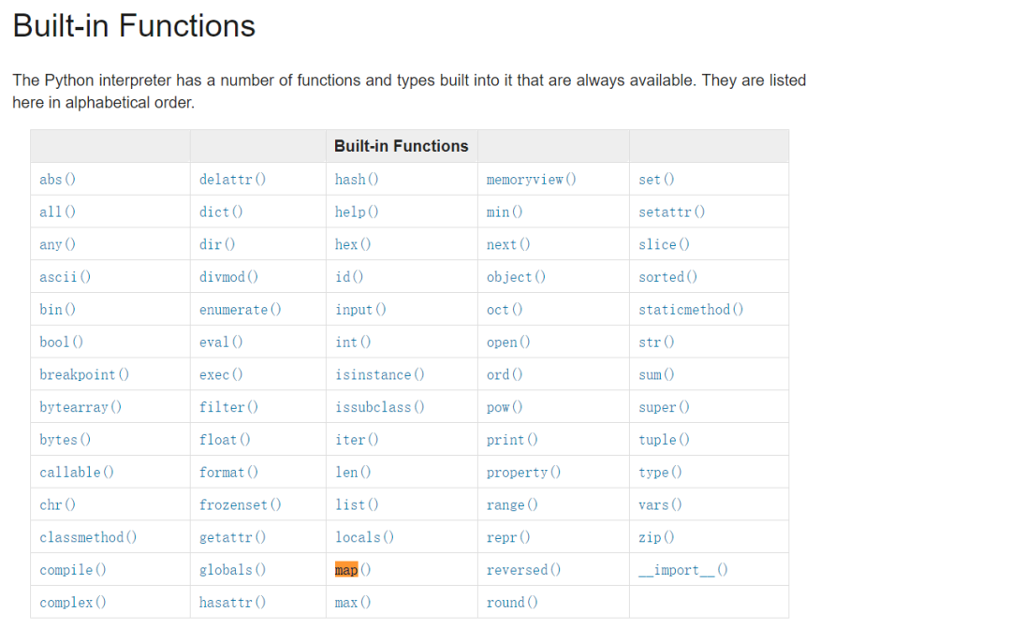Open the __import__() function link
Viewport: 1011px width, 627px height.
coord(682,570)
